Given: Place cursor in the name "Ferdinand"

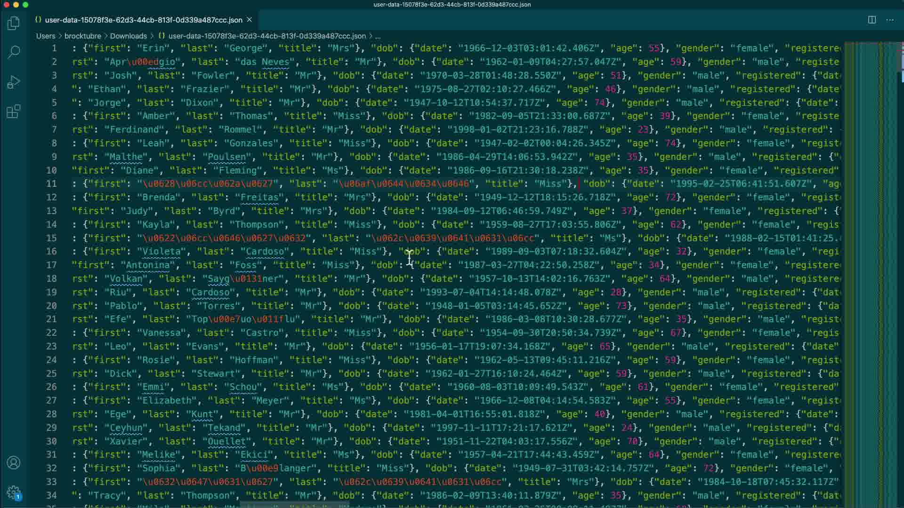Looking at the screenshot, I should [134, 130].
